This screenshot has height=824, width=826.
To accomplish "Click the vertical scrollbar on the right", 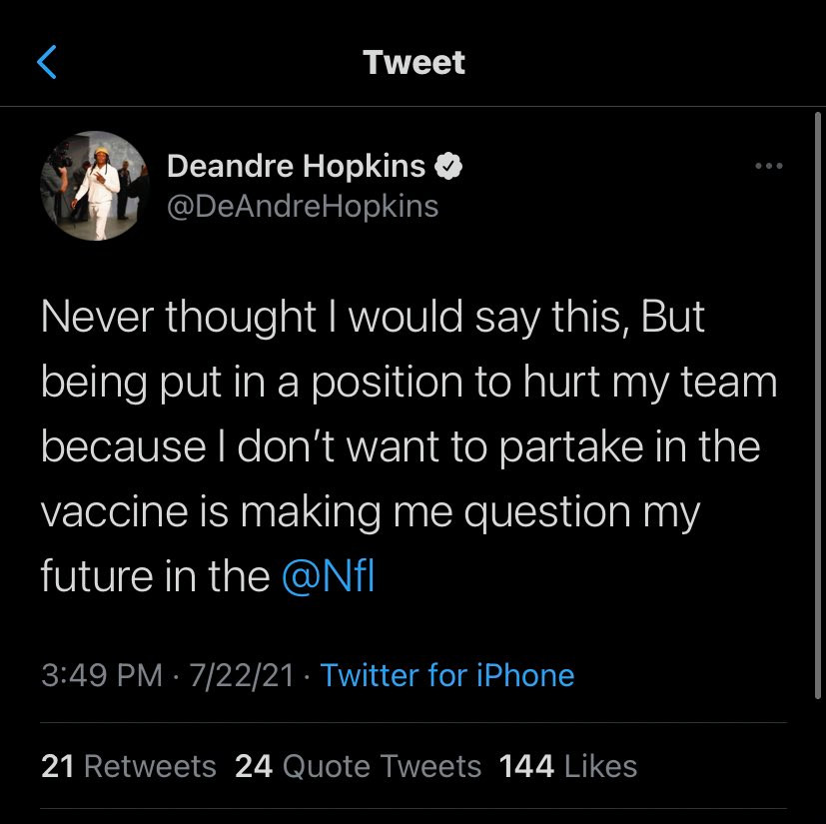I will pyautogui.click(x=818, y=406).
